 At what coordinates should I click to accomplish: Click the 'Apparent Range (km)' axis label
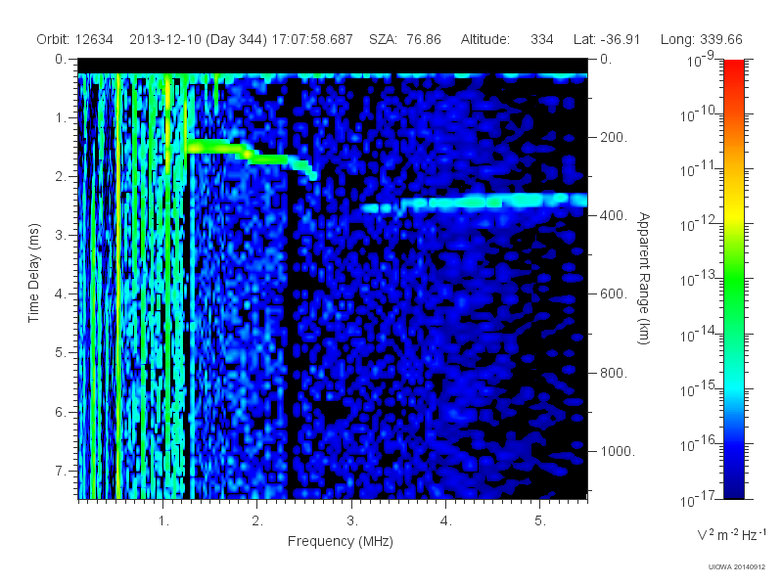coord(644,278)
